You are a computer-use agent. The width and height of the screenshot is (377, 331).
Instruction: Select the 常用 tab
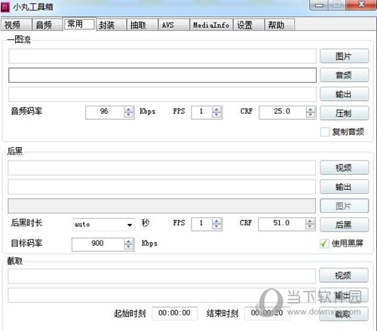[x=79, y=24]
